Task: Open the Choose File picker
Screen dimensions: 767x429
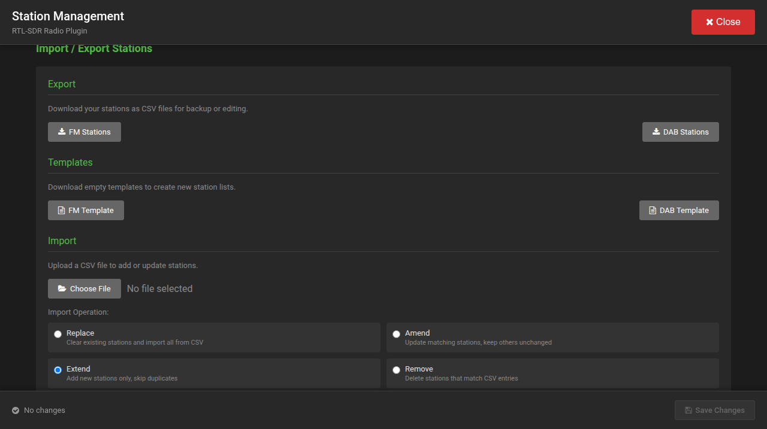Action: 84,289
